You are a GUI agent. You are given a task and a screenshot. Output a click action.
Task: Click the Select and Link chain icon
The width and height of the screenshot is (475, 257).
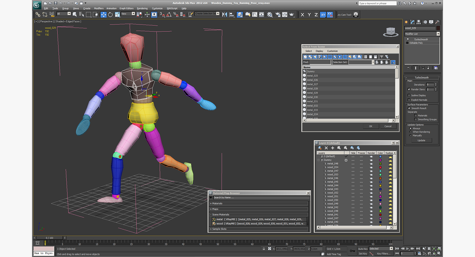[38, 14]
